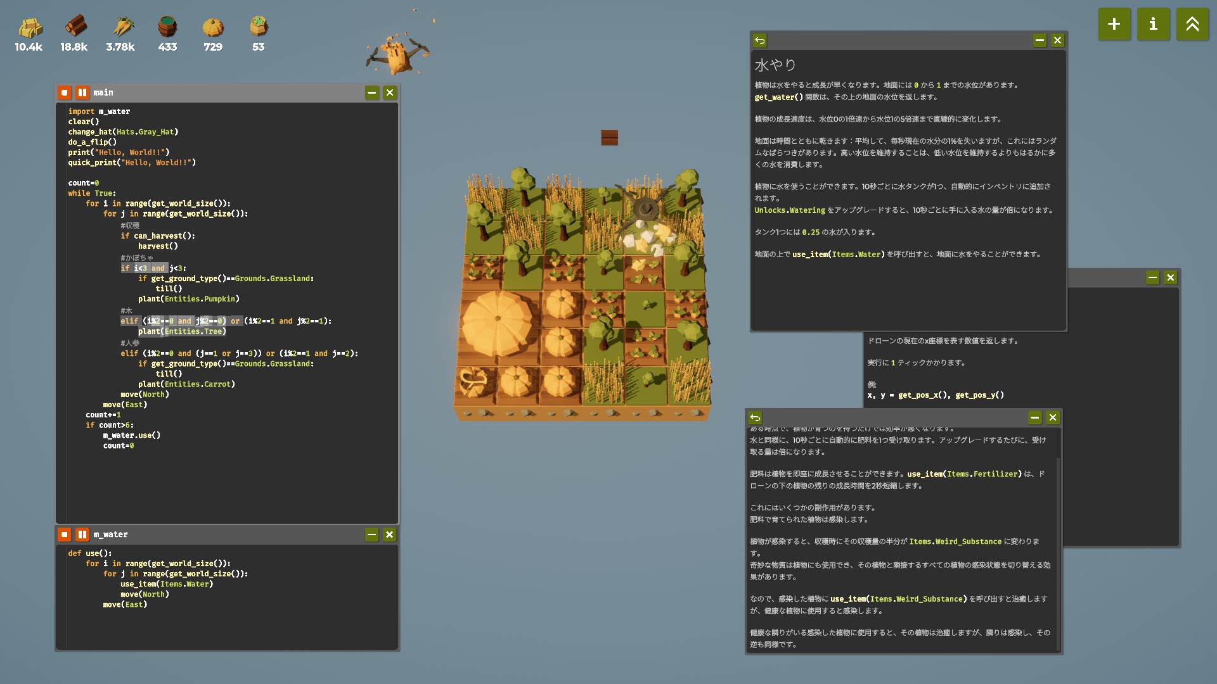Minimize the m_water code window
Screen dimensions: 1217x684
[372, 535]
